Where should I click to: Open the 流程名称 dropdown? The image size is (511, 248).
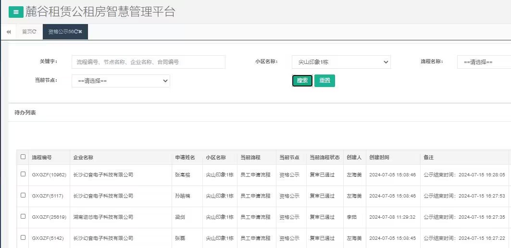[x=484, y=62]
